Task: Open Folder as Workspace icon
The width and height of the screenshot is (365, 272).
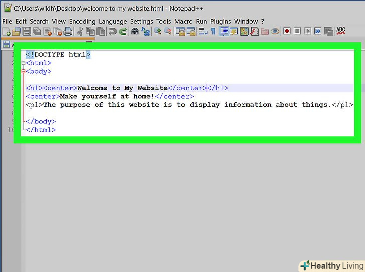Action: 265,31
